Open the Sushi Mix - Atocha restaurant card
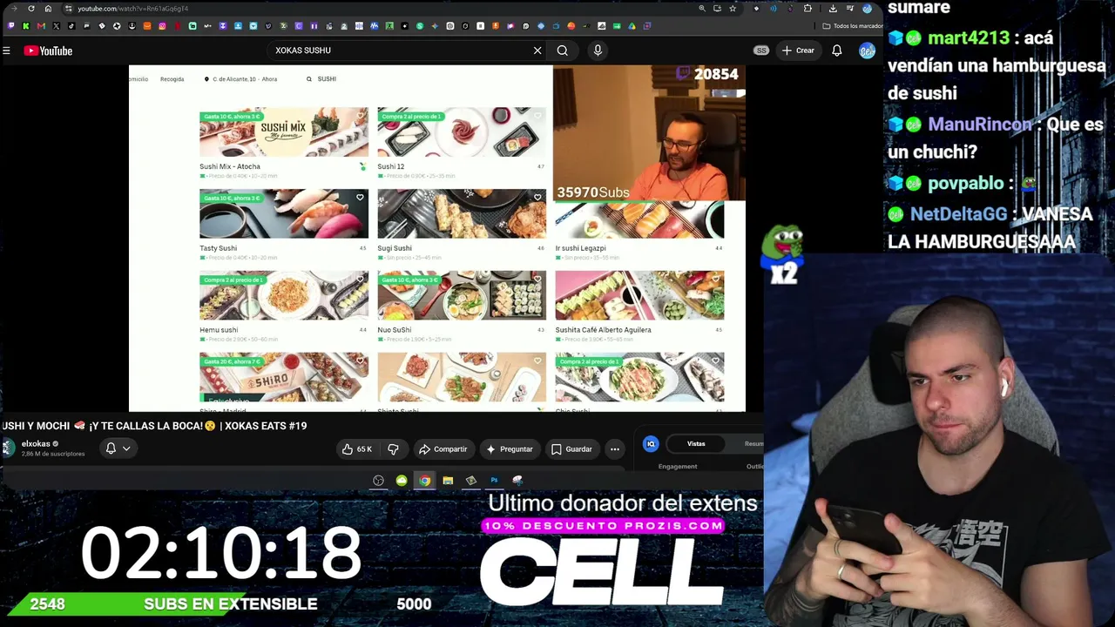Screen dimensions: 1115x627 (283, 143)
